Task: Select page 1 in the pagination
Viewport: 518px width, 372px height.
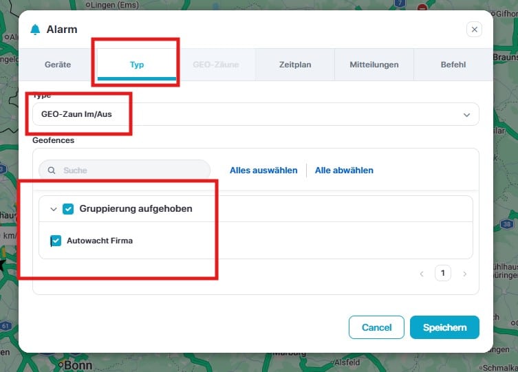Action: point(443,274)
